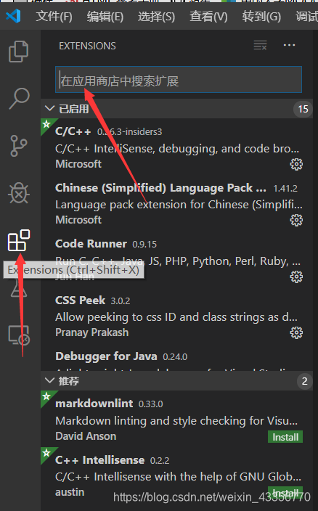
Task: Click Microsoft publisher under Chinese Language Pack
Action: 78,220
